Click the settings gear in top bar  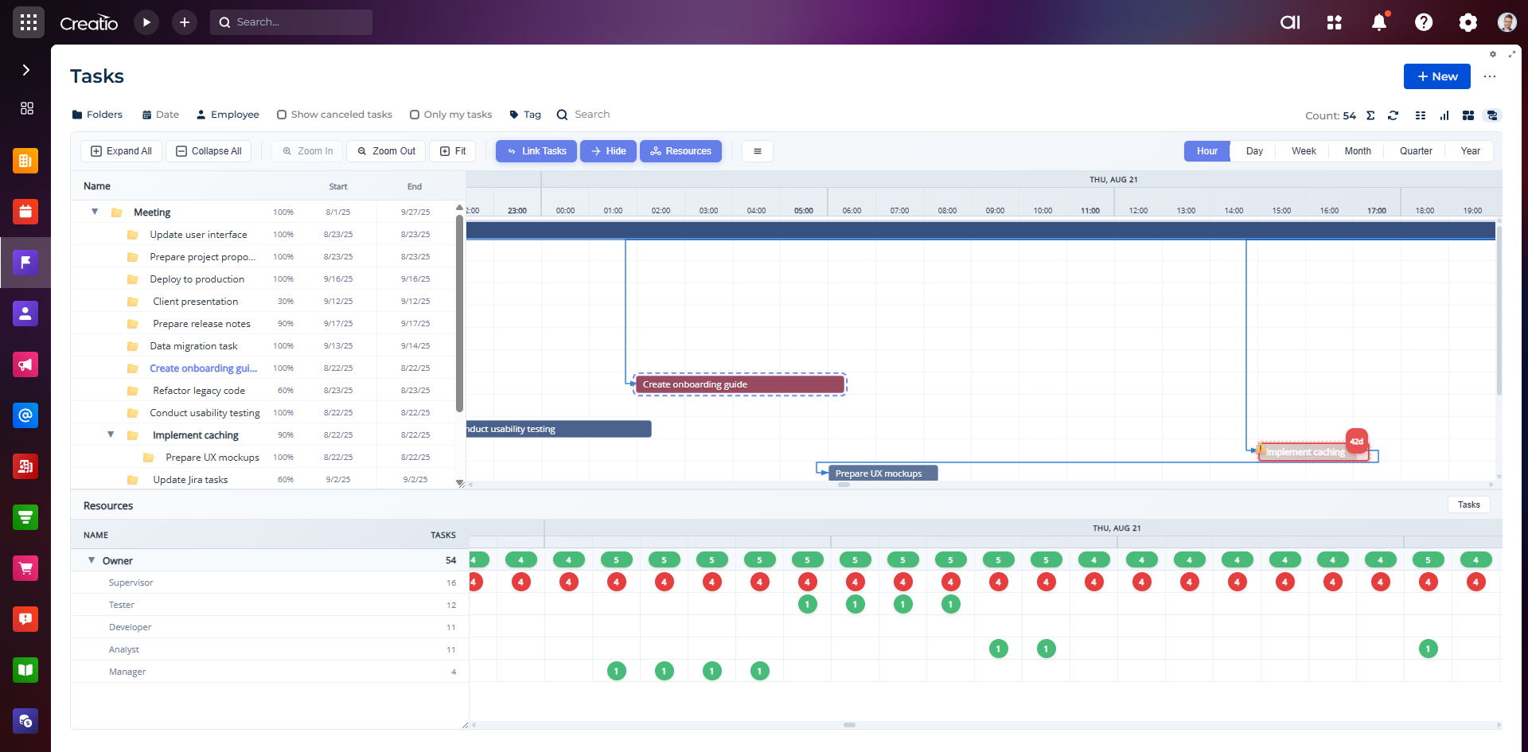pyautogui.click(x=1468, y=22)
